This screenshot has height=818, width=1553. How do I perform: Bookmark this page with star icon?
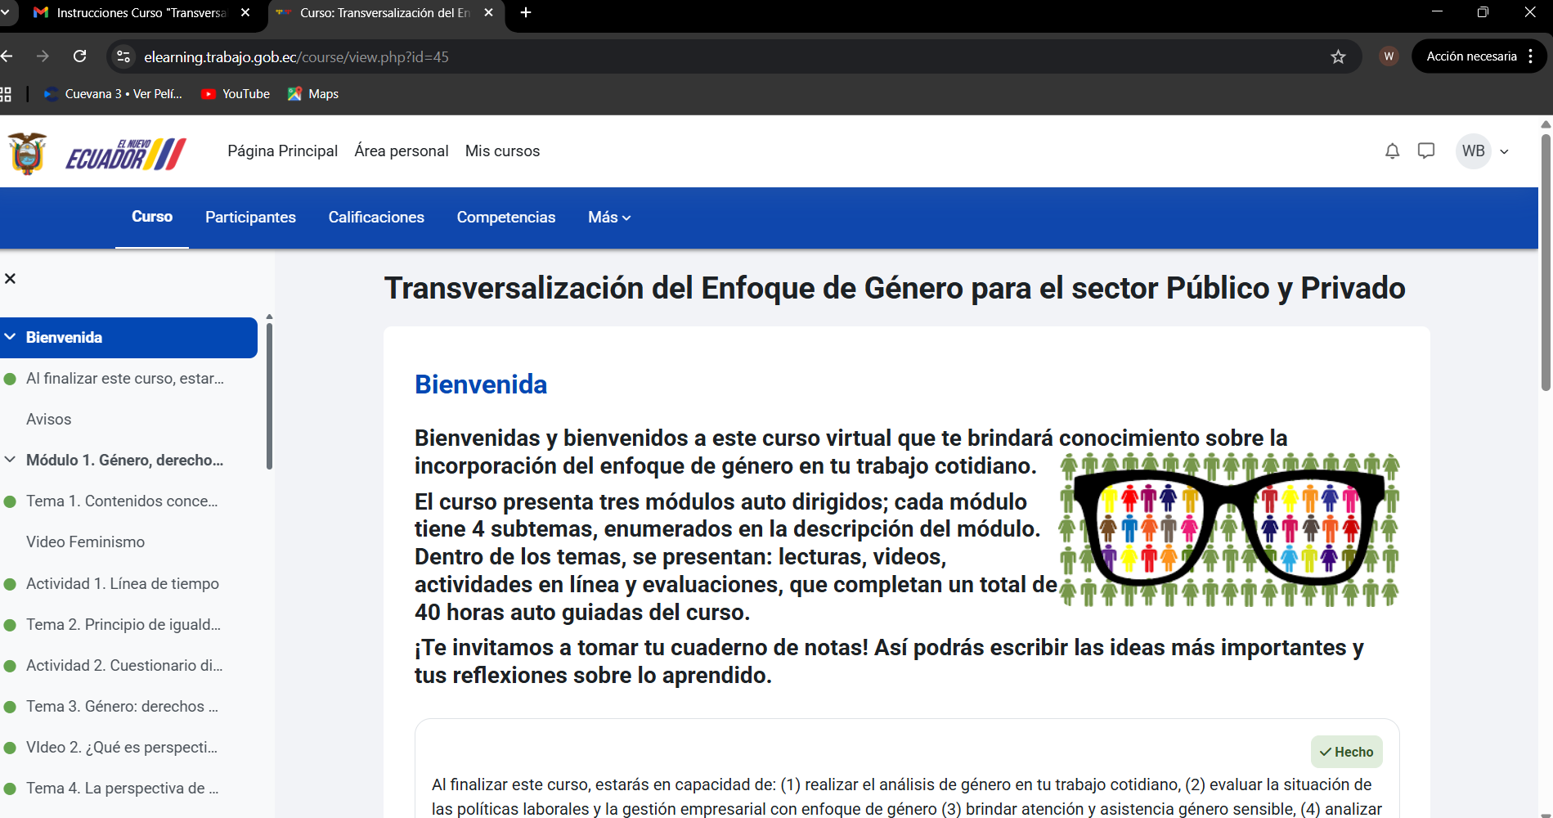pyautogui.click(x=1338, y=56)
